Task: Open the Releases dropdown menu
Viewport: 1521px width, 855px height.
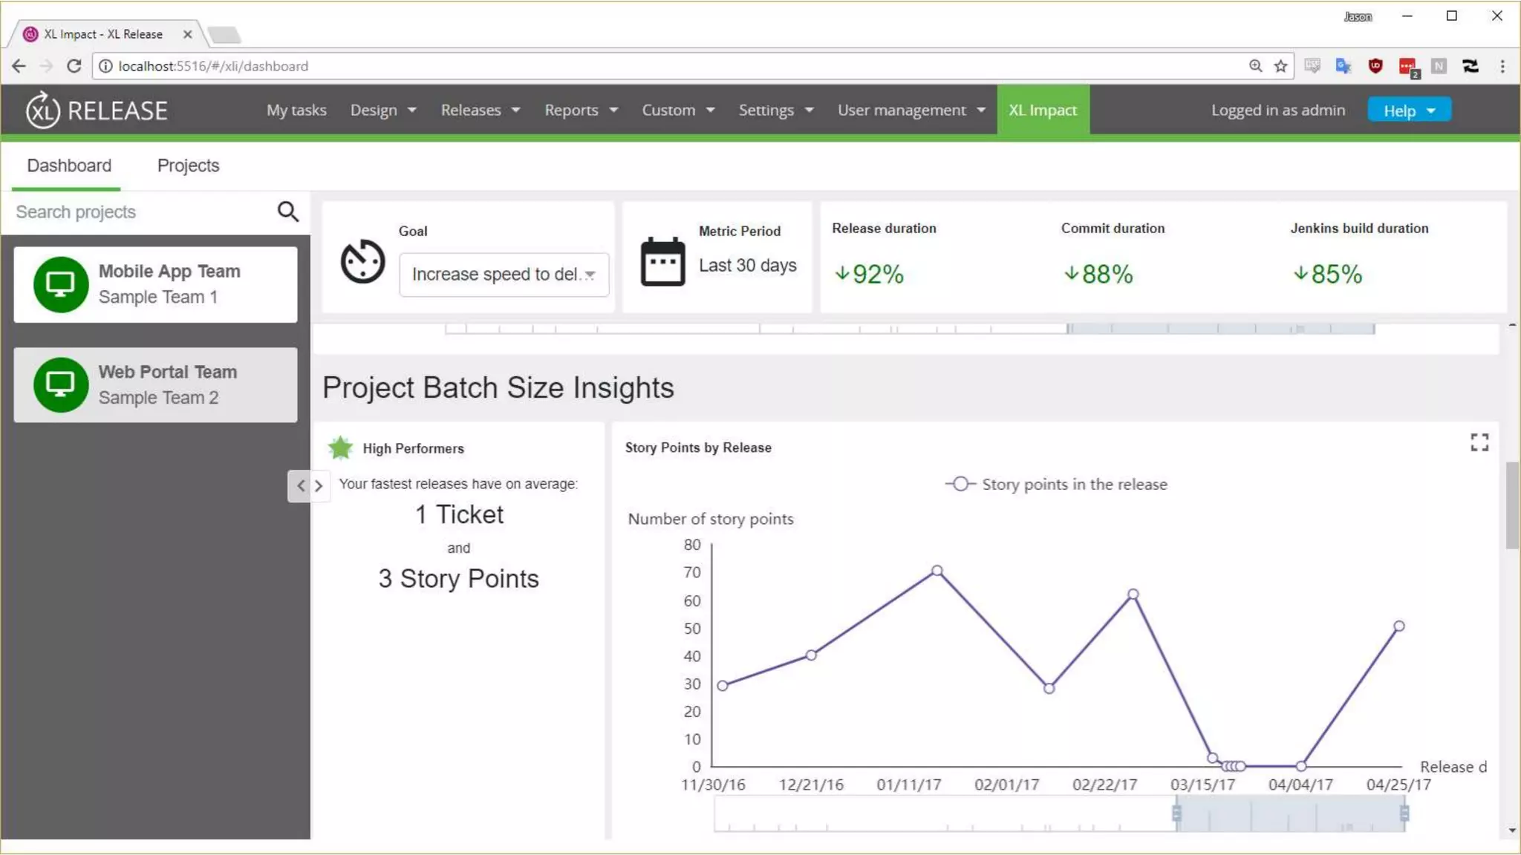Action: coord(480,111)
